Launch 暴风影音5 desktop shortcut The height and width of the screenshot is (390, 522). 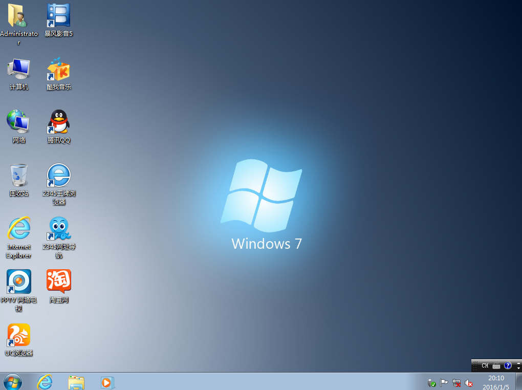pyautogui.click(x=58, y=20)
